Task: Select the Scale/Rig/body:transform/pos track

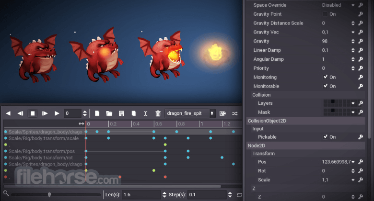Action: (x=42, y=151)
